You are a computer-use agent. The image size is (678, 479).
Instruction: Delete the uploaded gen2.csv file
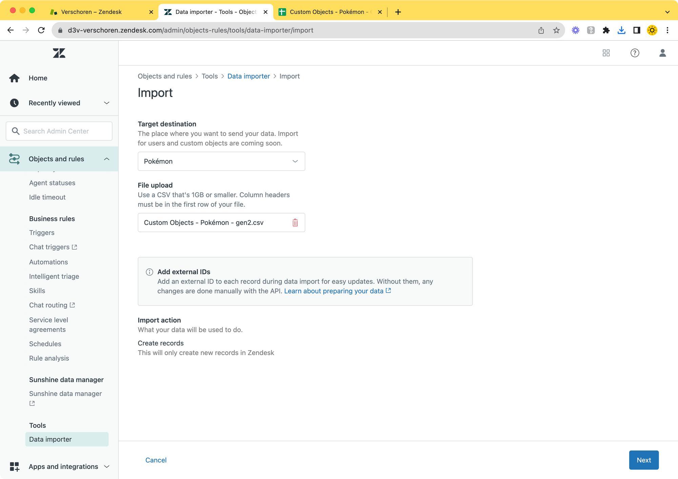(x=295, y=222)
